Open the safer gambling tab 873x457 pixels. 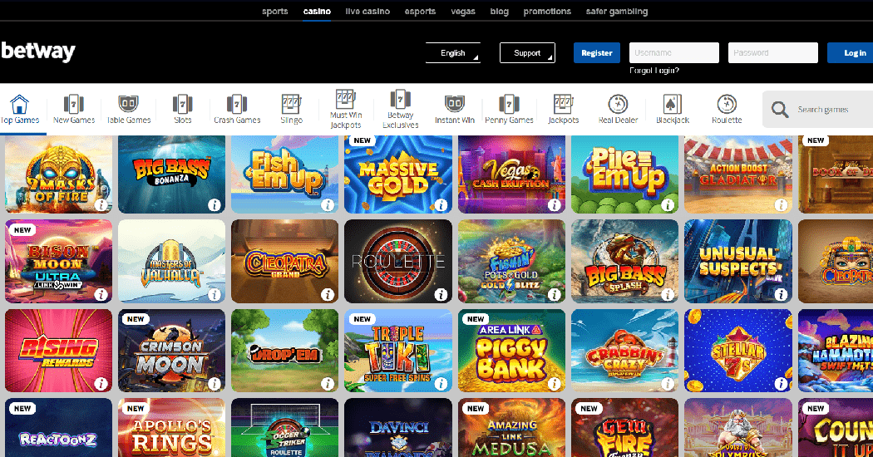click(x=617, y=11)
